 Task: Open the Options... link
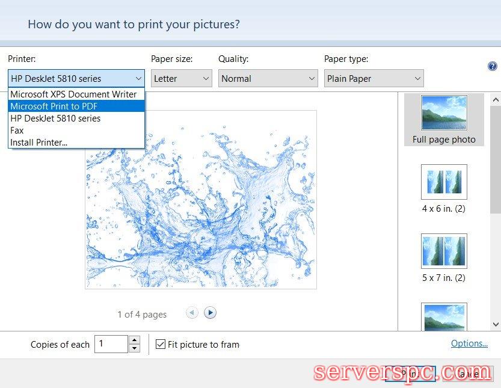[469, 343]
